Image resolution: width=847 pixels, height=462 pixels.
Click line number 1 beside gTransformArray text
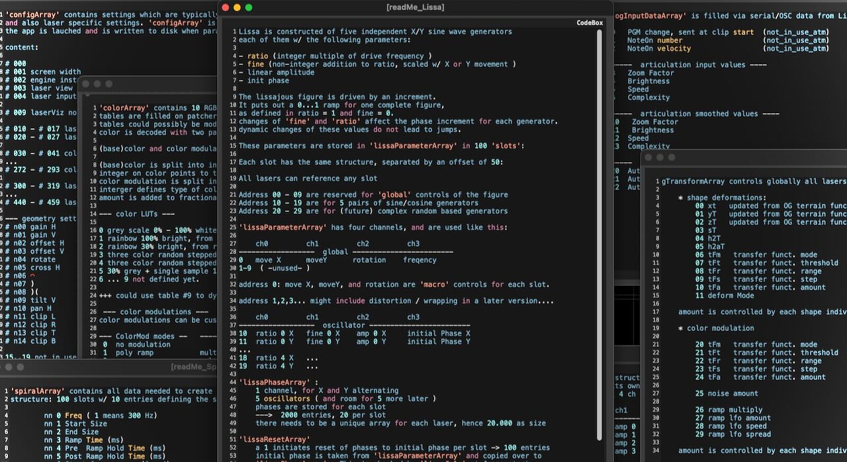coord(654,180)
